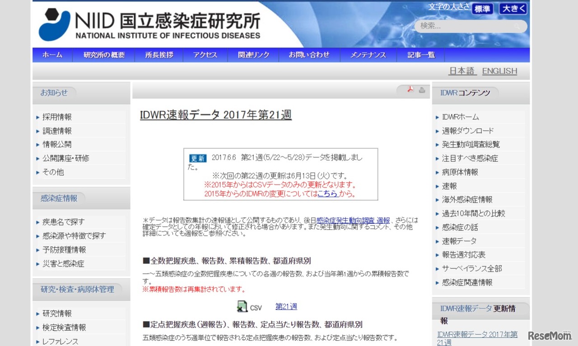The image size is (578, 346).
Task: Click the CSV file icon
Action: click(242, 307)
